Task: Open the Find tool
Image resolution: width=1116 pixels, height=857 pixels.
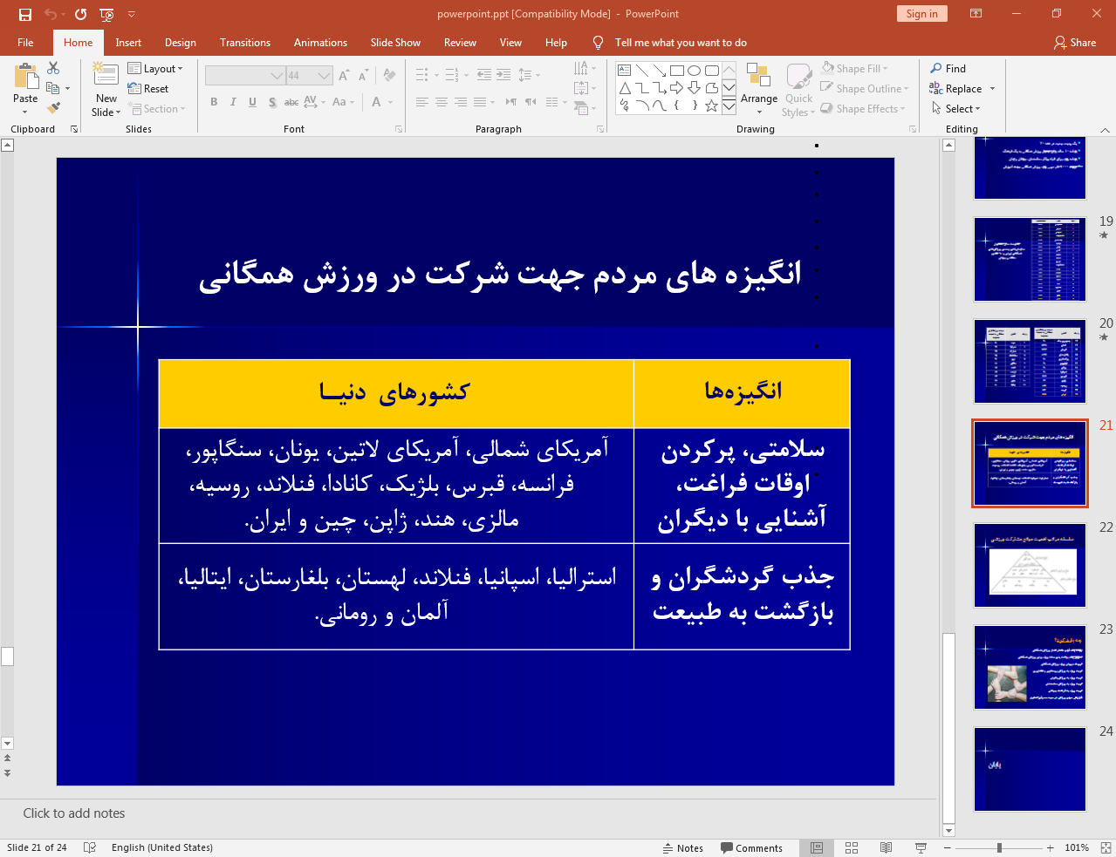Action: [947, 68]
